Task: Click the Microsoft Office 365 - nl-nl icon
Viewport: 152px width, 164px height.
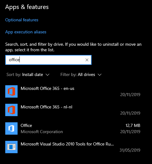Action: coord(11,110)
